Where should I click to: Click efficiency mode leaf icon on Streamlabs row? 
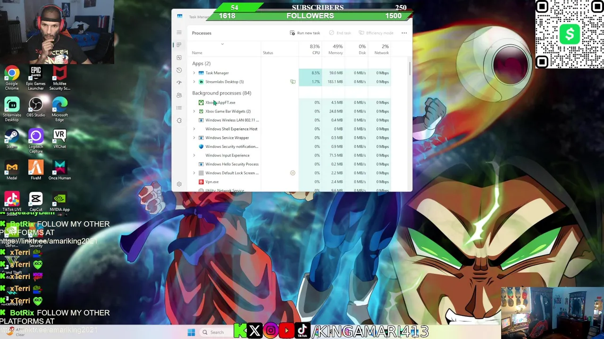[x=293, y=82]
